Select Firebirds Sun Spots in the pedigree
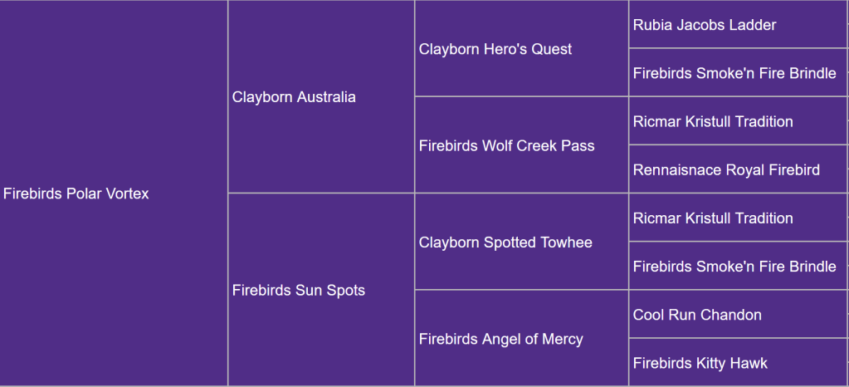The image size is (849, 387). click(x=299, y=291)
